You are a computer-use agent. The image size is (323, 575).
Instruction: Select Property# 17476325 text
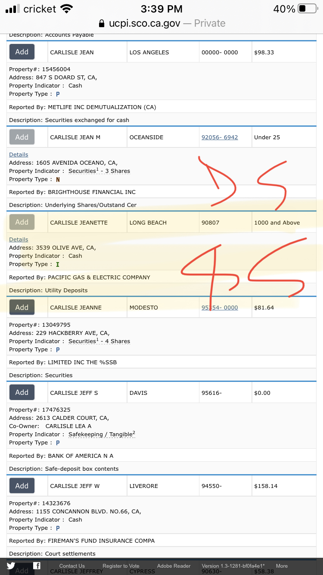[40, 409]
